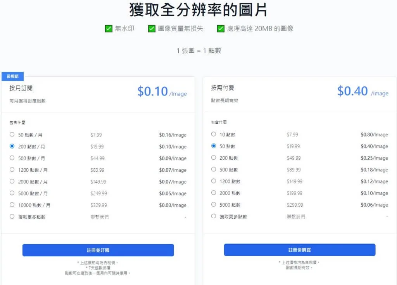Select the 50 點數 / 月 subscription radio button

12,135
